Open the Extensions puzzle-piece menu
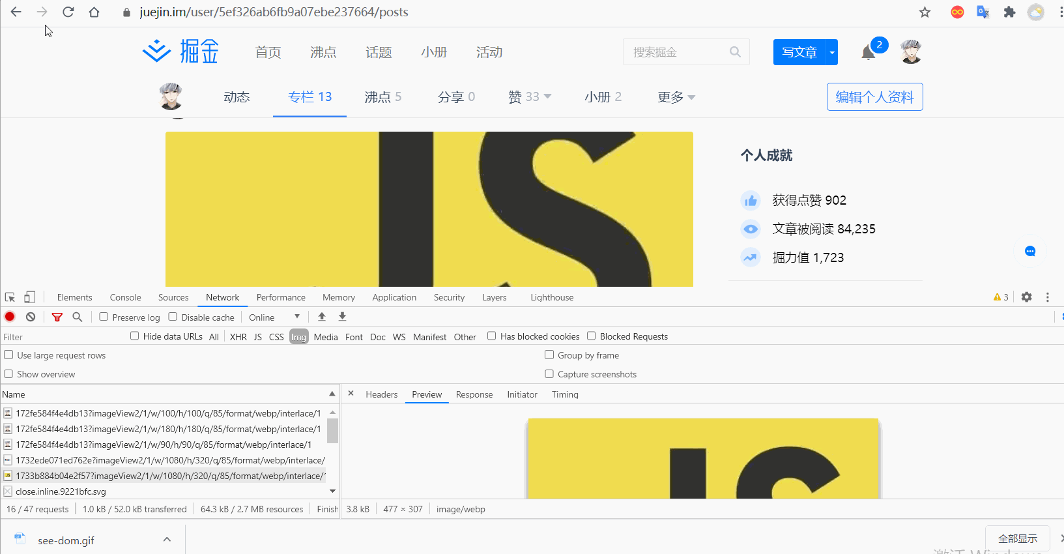Viewport: 1064px width, 554px height. pos(1009,12)
